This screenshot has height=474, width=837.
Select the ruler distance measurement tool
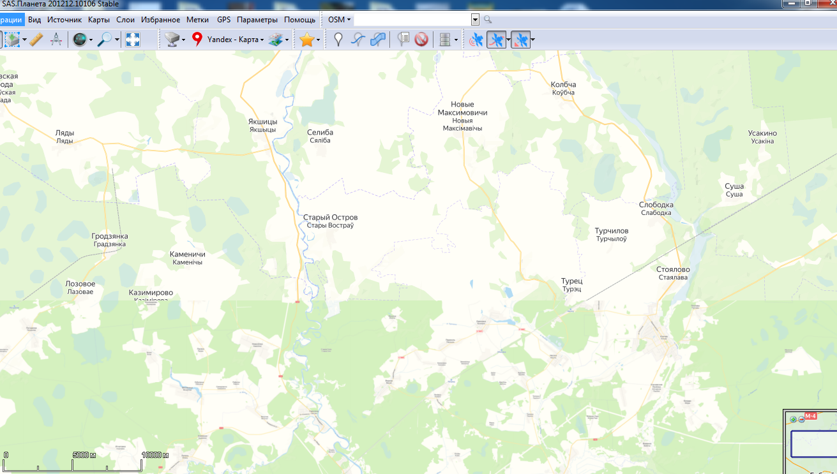pyautogui.click(x=36, y=40)
